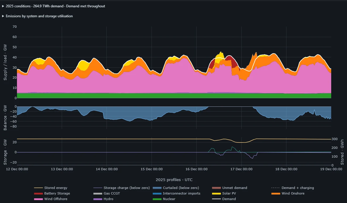
Task: Hide the Wind Onshore trace via legend
Action: (288, 193)
